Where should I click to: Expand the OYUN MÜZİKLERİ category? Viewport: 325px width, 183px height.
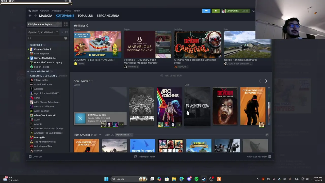coord(28,71)
